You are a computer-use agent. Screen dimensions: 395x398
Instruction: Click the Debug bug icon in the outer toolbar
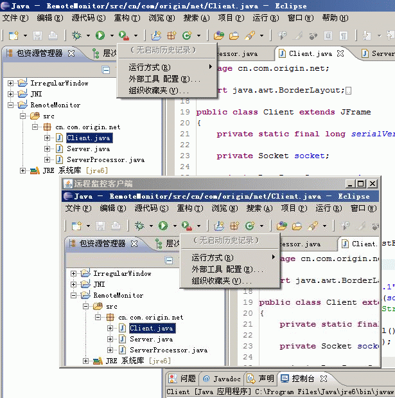click(76, 35)
